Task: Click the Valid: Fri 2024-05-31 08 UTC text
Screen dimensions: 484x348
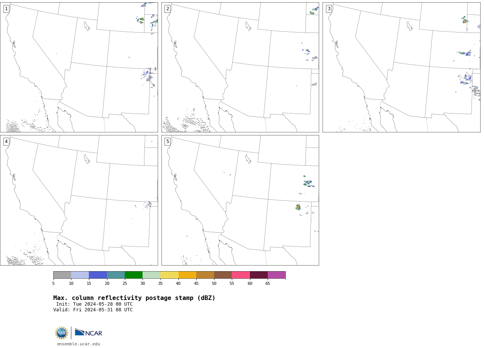Action: [x=93, y=310]
